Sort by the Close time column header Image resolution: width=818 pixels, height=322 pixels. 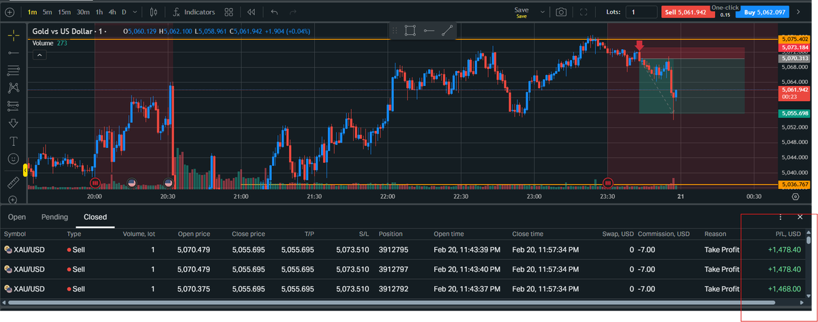click(x=528, y=234)
